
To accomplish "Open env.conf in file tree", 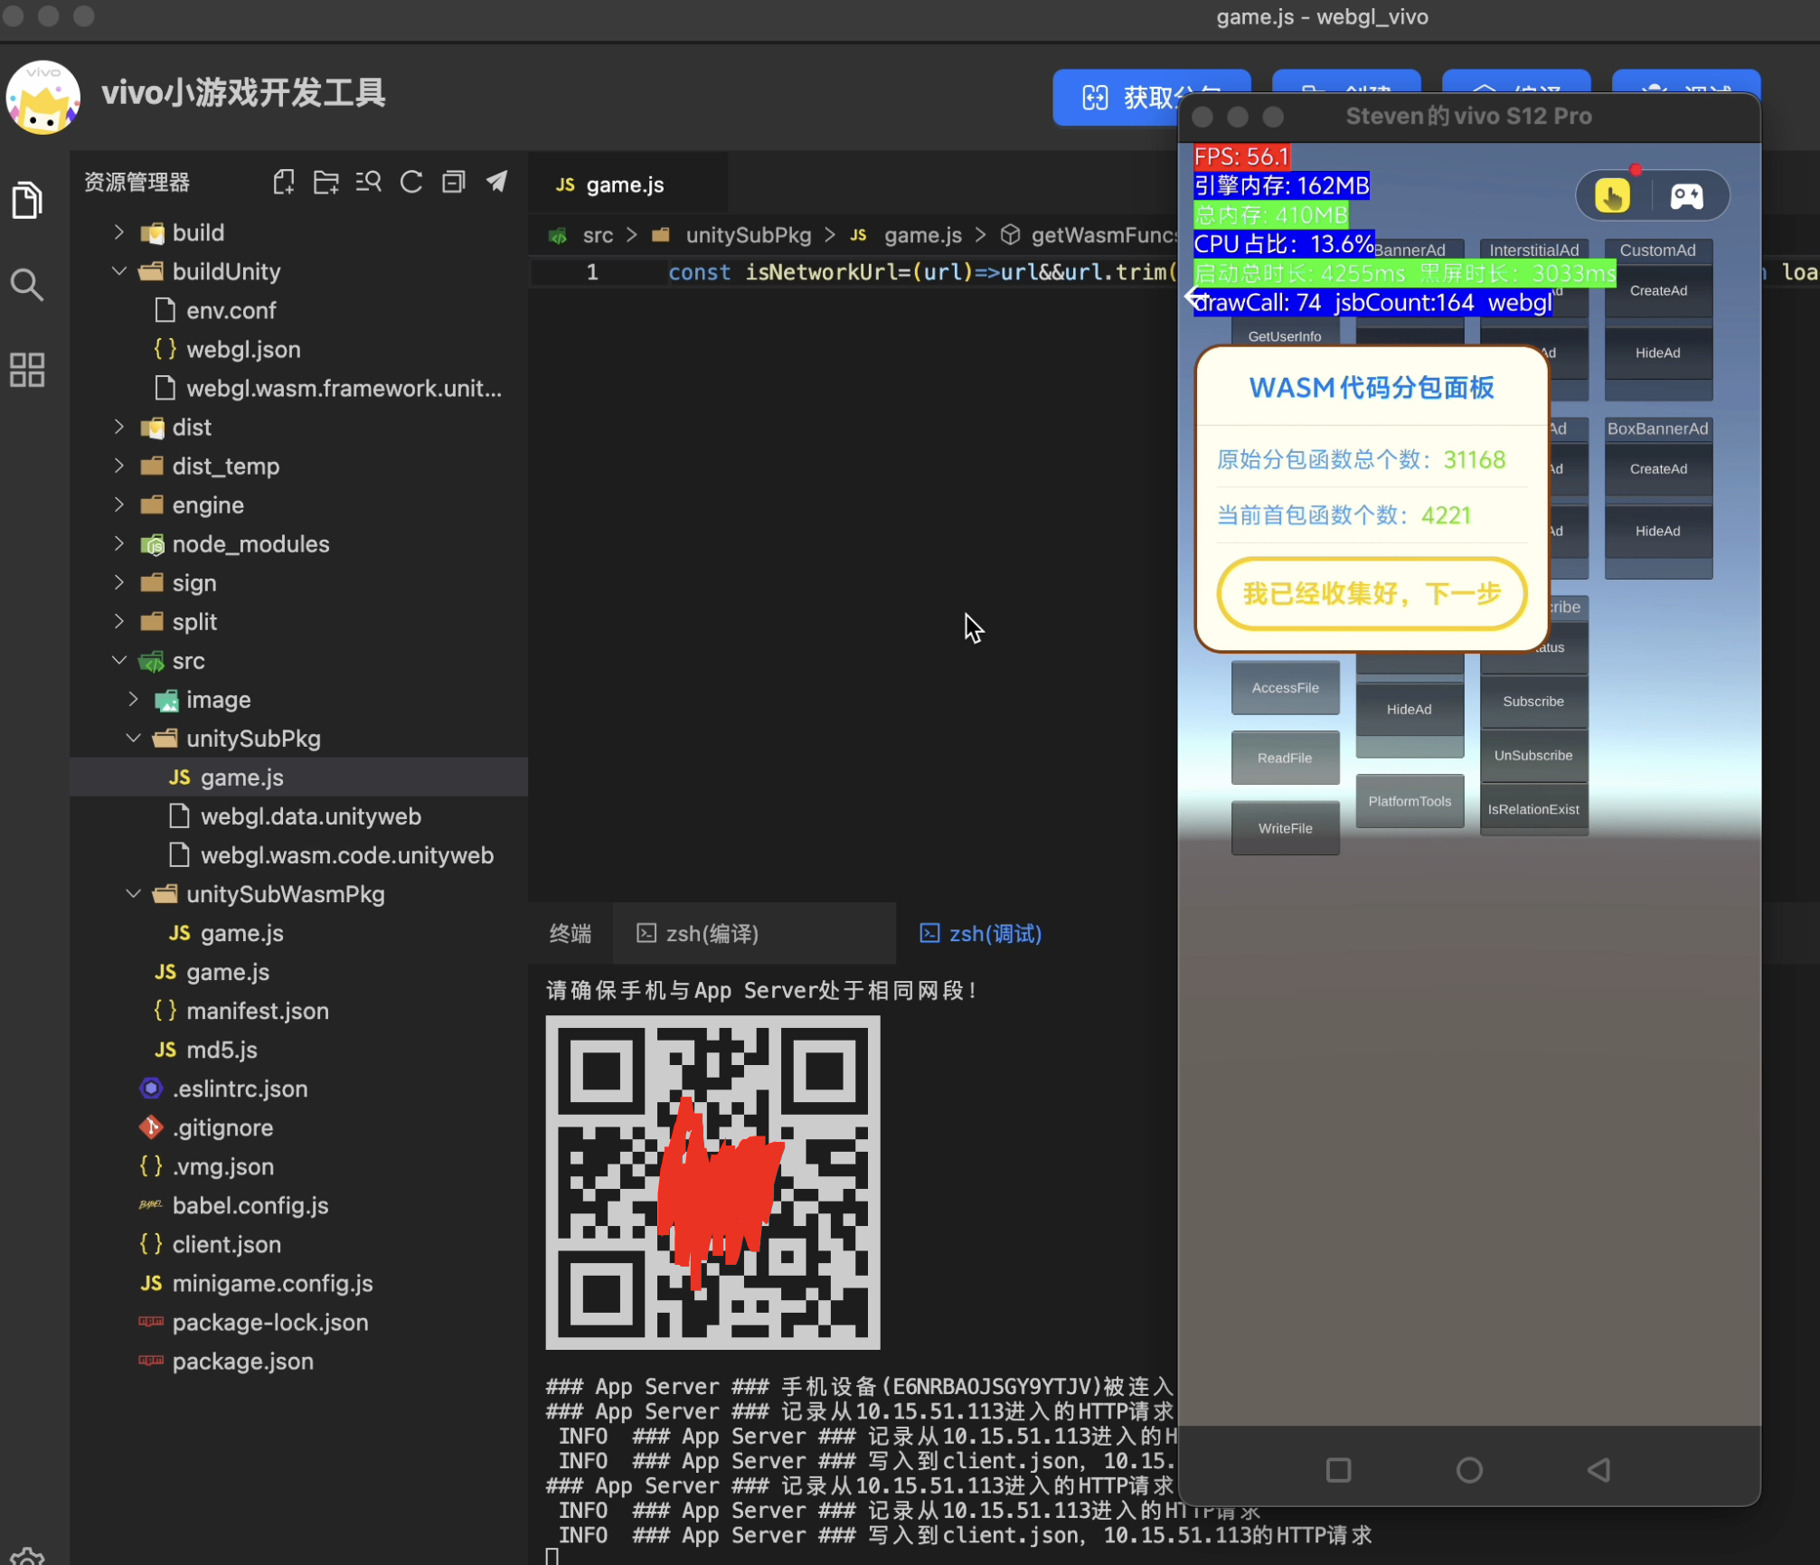I will click(x=231, y=310).
